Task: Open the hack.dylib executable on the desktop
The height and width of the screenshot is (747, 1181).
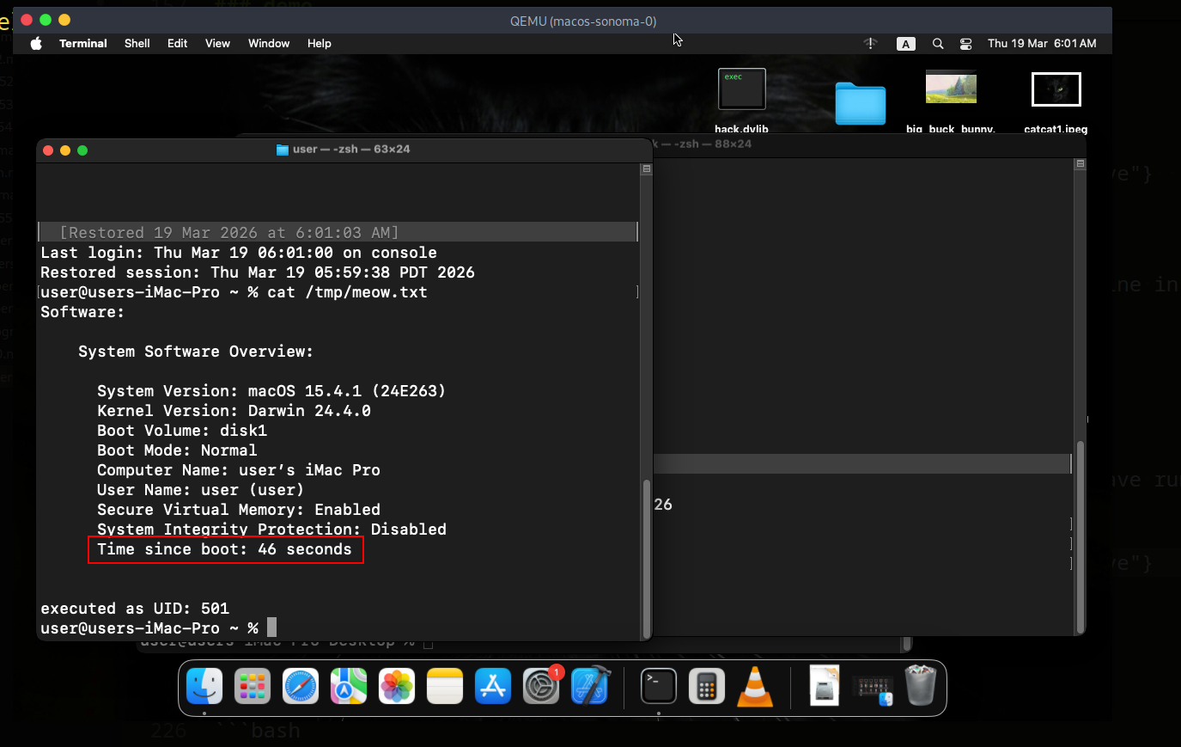Action: [740, 89]
